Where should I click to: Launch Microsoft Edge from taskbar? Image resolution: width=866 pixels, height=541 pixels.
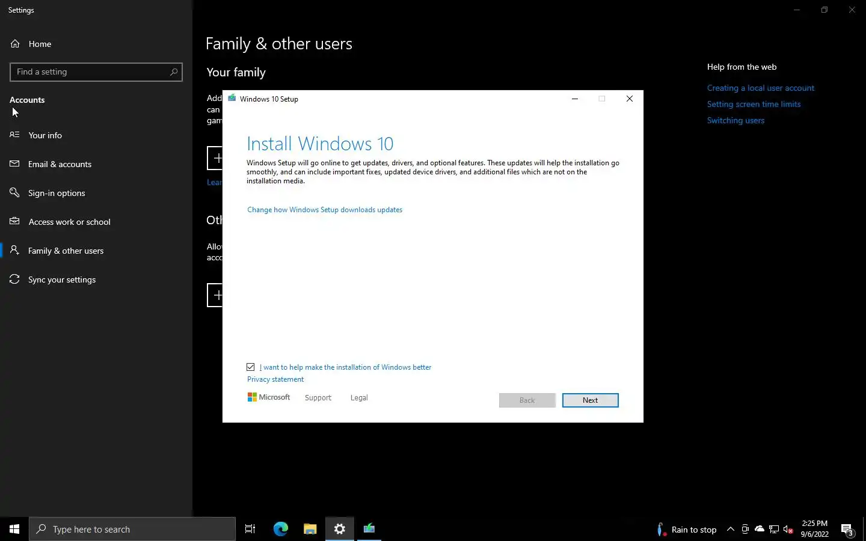point(281,529)
